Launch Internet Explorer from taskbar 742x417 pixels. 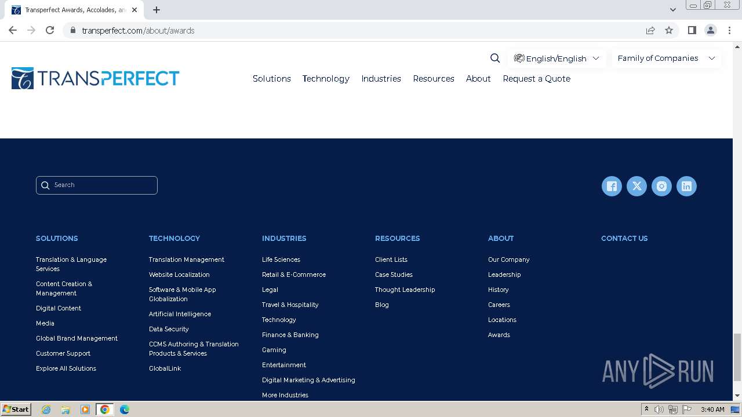[x=46, y=409]
